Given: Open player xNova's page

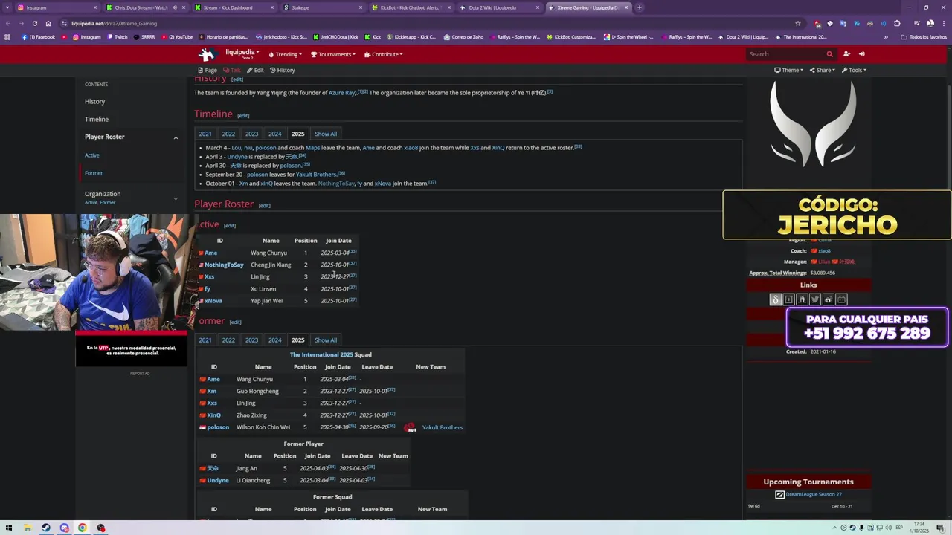Looking at the screenshot, I should (213, 301).
